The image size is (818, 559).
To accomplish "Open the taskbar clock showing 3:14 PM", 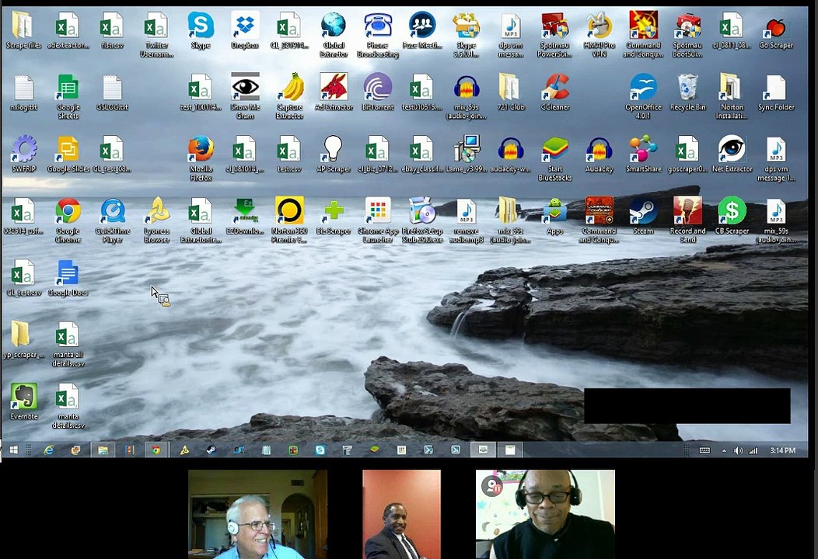I will [x=782, y=451].
